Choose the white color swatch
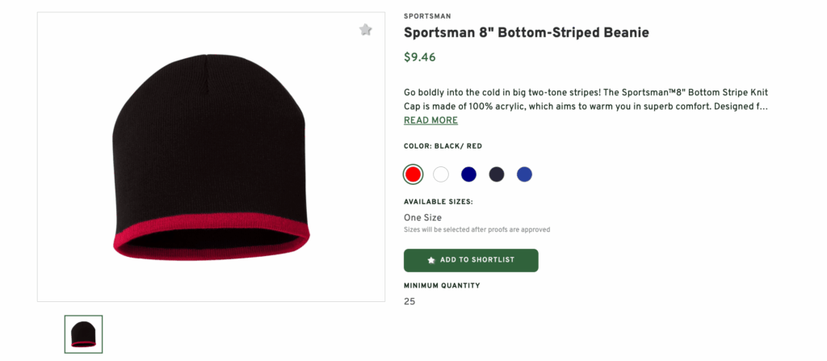Viewport: 827px width, 361px height. pos(441,174)
